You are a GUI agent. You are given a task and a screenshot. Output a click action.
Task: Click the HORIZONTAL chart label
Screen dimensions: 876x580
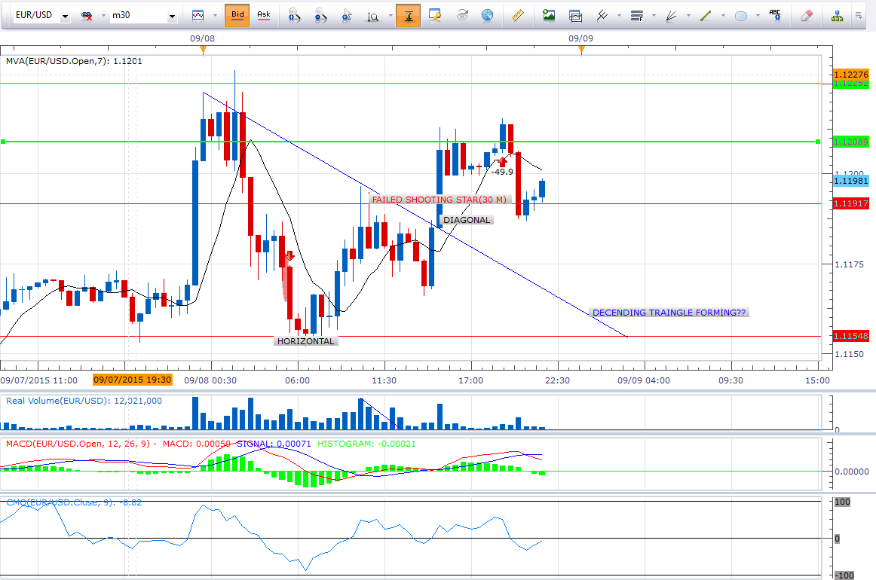[x=305, y=341]
